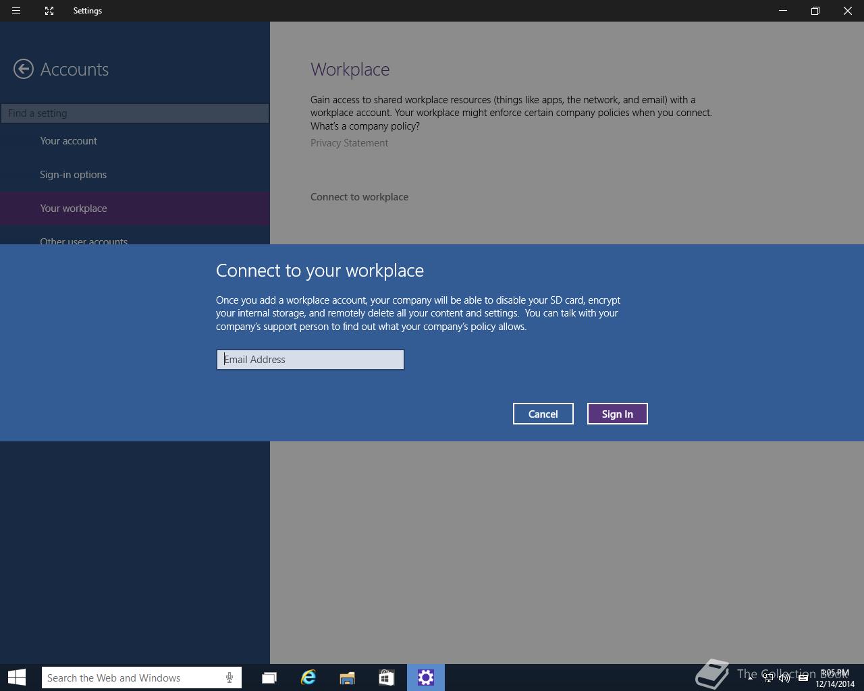864x691 pixels.
Task: Minimize the Settings window
Action: (x=783, y=11)
